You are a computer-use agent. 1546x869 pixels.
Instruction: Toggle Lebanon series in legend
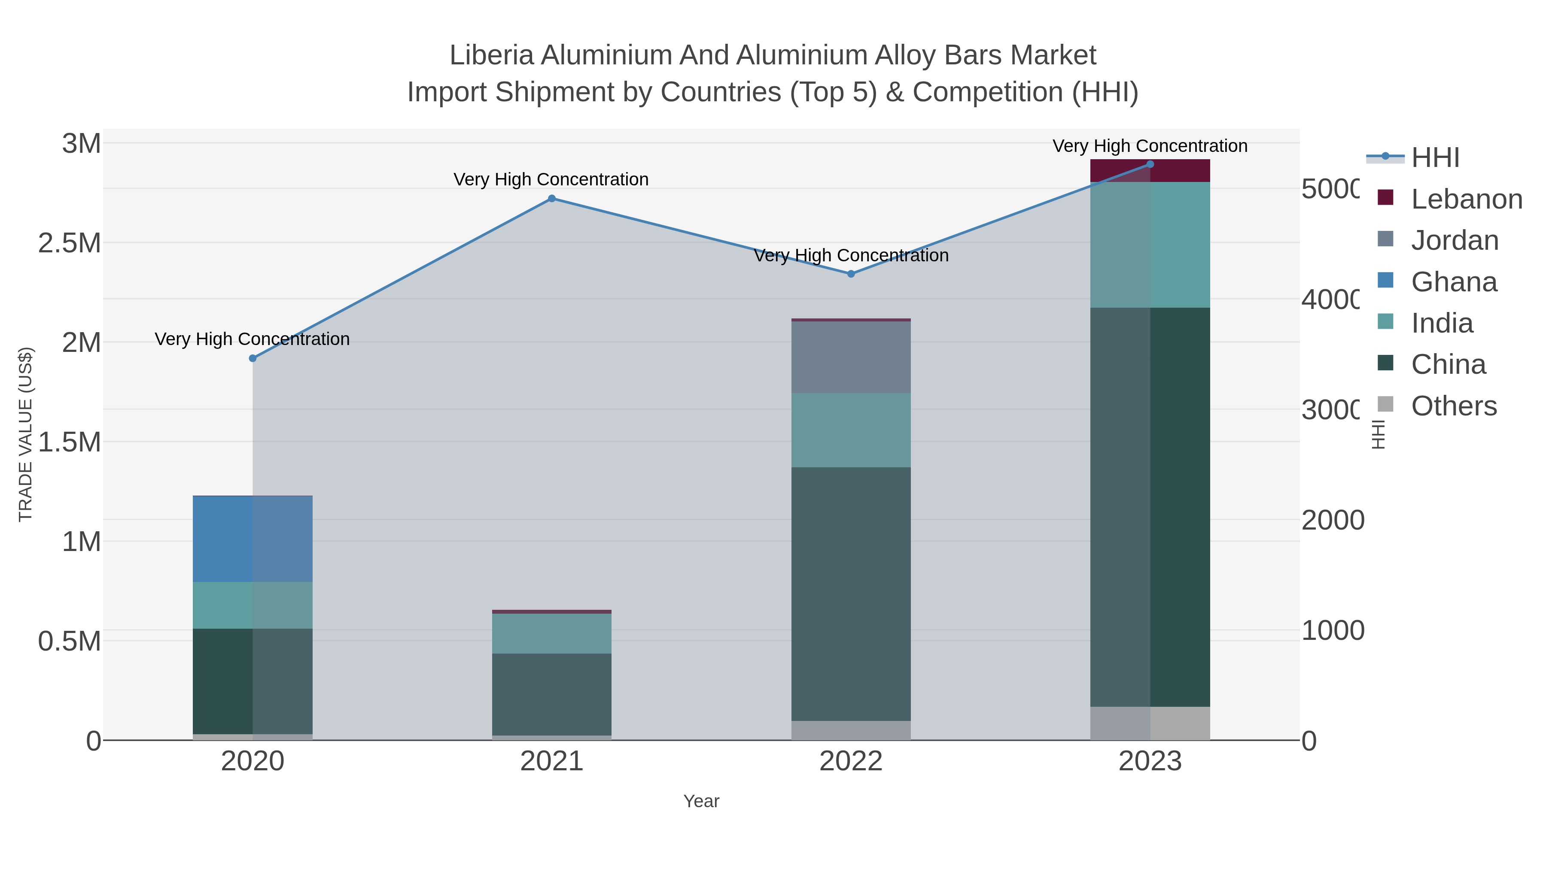coord(1449,199)
